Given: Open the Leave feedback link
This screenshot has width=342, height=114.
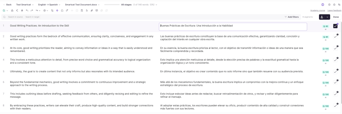Looking at the screenshot, I should pyautogui.click(x=334, y=10).
